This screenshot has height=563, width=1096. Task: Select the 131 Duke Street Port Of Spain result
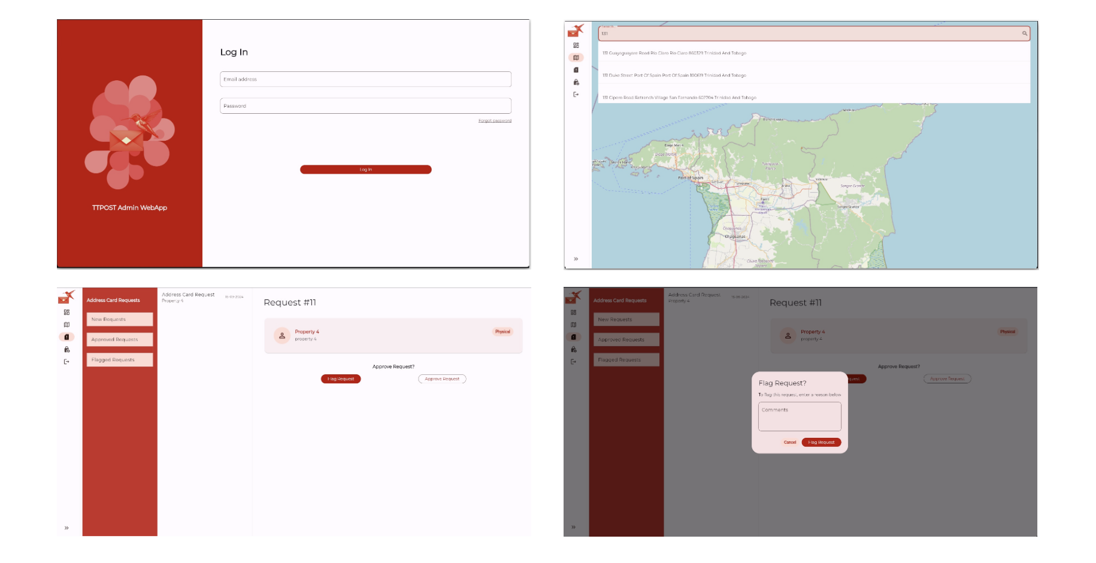(814, 75)
